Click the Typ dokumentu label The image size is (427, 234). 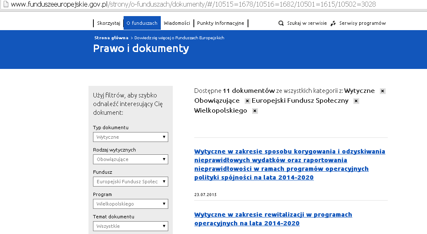(110, 128)
